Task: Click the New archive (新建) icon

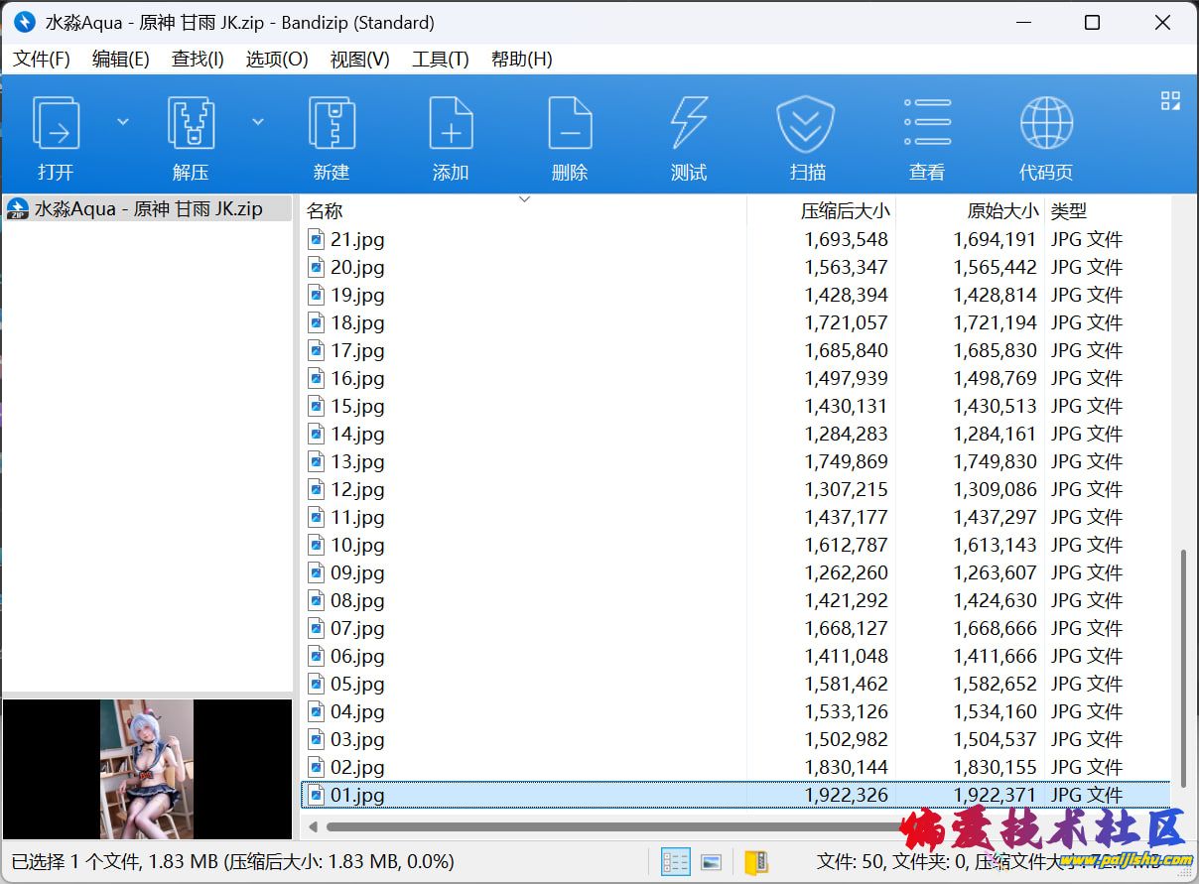Action: (331, 123)
